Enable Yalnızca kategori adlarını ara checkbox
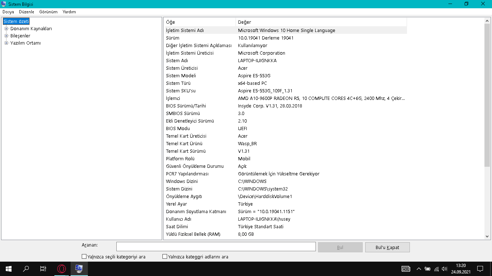 (x=165, y=257)
